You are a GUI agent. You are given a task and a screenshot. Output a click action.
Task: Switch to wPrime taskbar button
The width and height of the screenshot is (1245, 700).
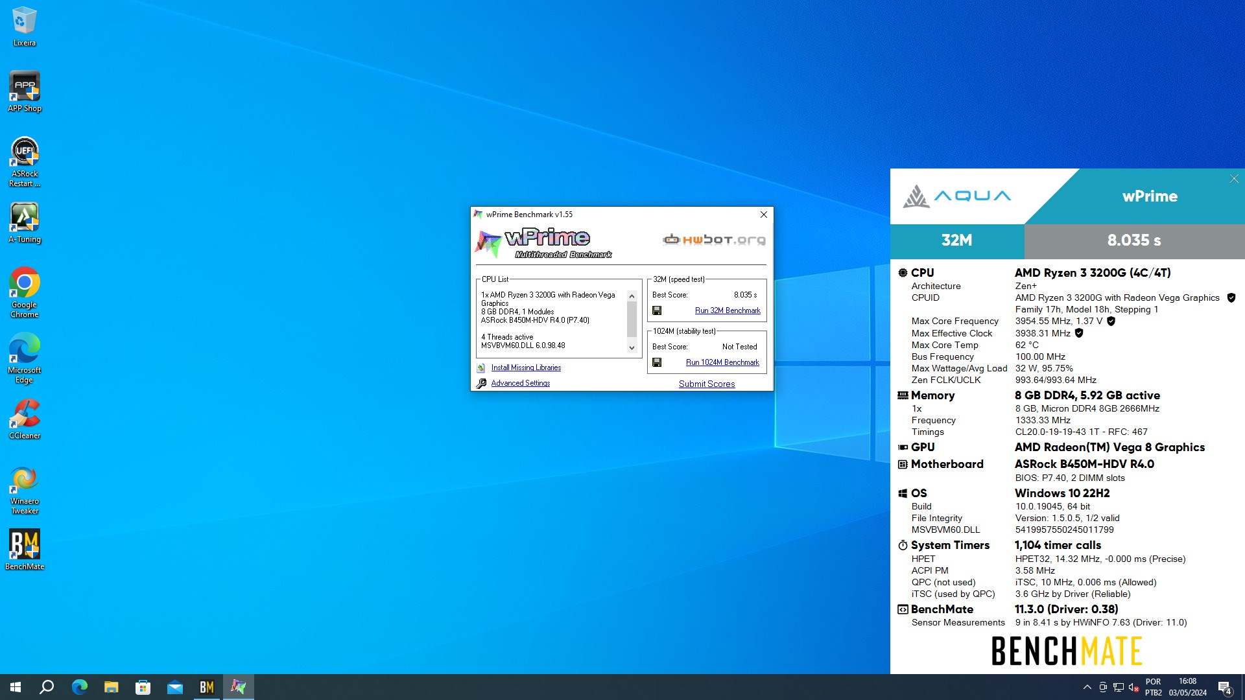pos(238,687)
